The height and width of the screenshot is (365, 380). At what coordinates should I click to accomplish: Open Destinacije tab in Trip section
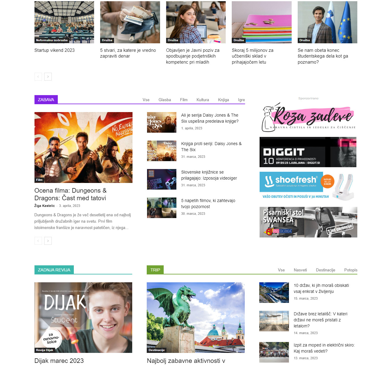pyautogui.click(x=326, y=270)
